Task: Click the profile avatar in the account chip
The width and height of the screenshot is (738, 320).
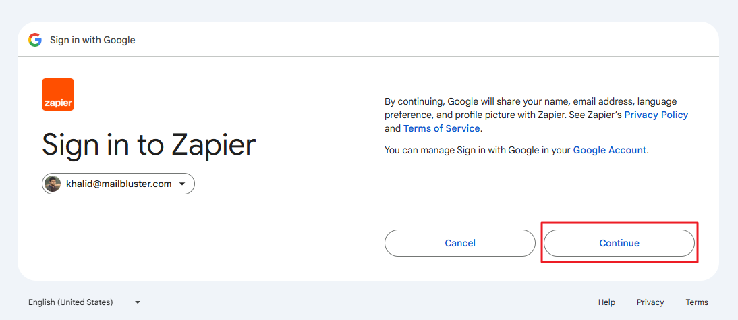Action: pyautogui.click(x=53, y=184)
